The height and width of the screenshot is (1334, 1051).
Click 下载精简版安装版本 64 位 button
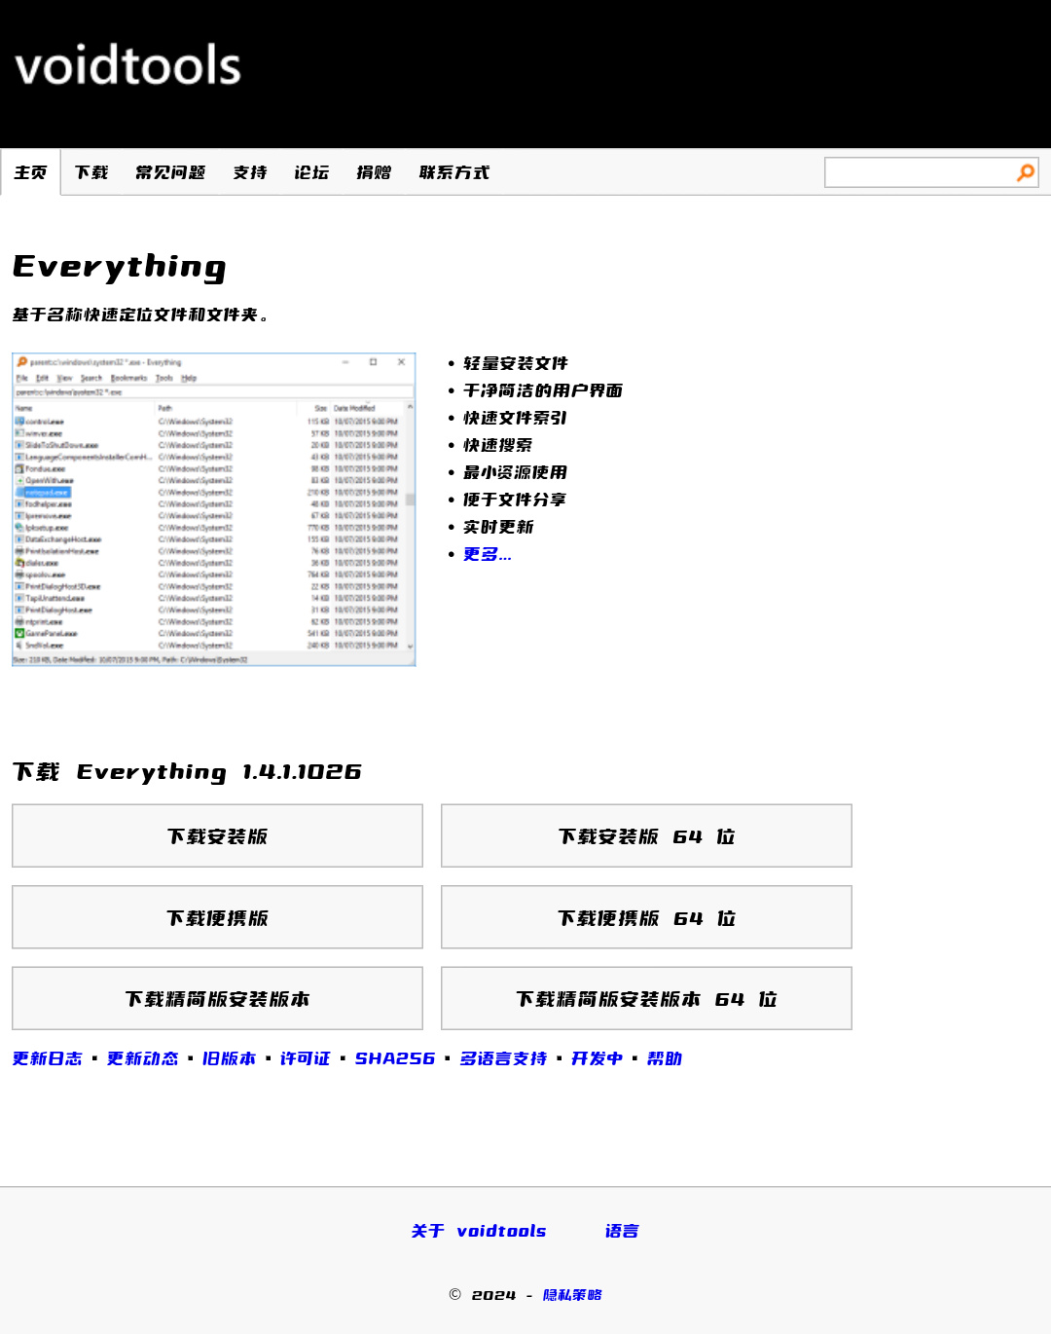click(x=646, y=998)
